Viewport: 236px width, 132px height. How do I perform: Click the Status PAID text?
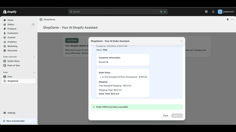(x=102, y=50)
